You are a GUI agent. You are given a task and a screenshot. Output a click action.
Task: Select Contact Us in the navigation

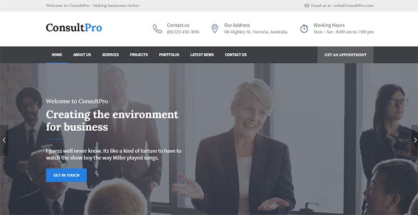pyautogui.click(x=236, y=55)
